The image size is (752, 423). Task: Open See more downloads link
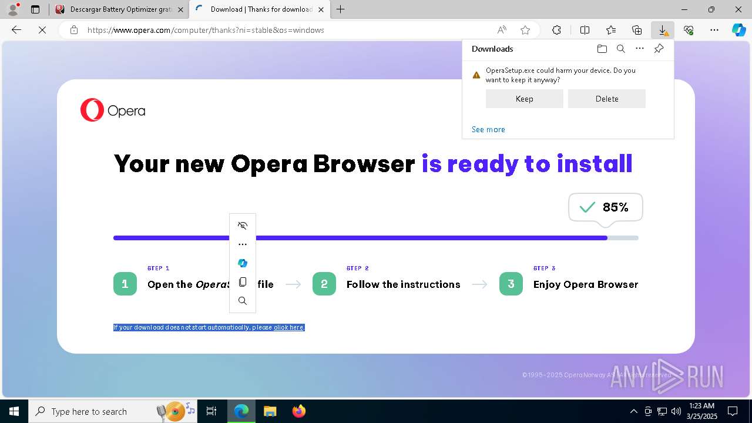coord(488,129)
